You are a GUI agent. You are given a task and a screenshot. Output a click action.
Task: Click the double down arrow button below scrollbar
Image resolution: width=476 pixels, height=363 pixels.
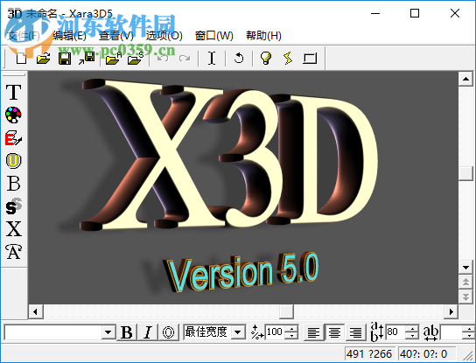pyautogui.click(x=465, y=297)
